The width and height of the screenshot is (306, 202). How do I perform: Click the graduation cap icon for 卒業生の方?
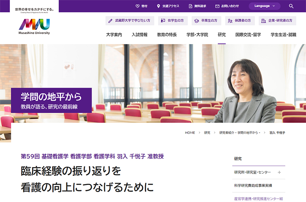click(197, 21)
